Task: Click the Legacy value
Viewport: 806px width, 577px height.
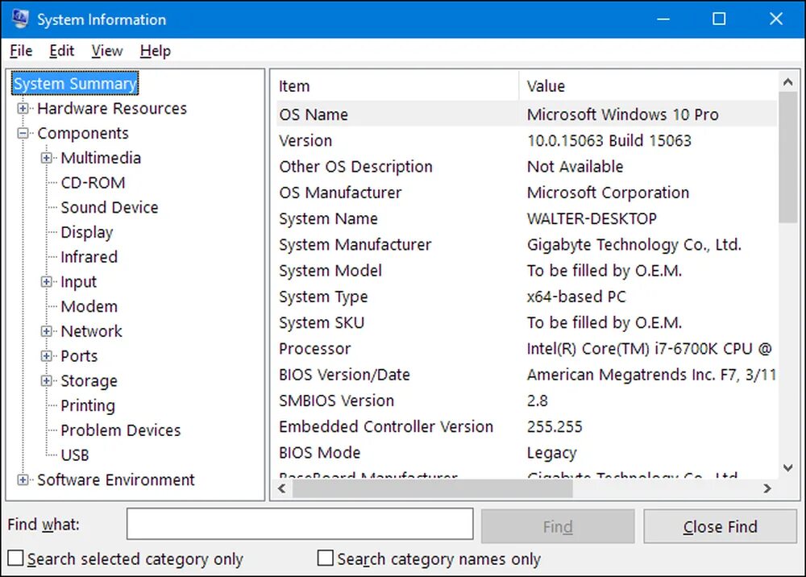Action: coord(551,453)
